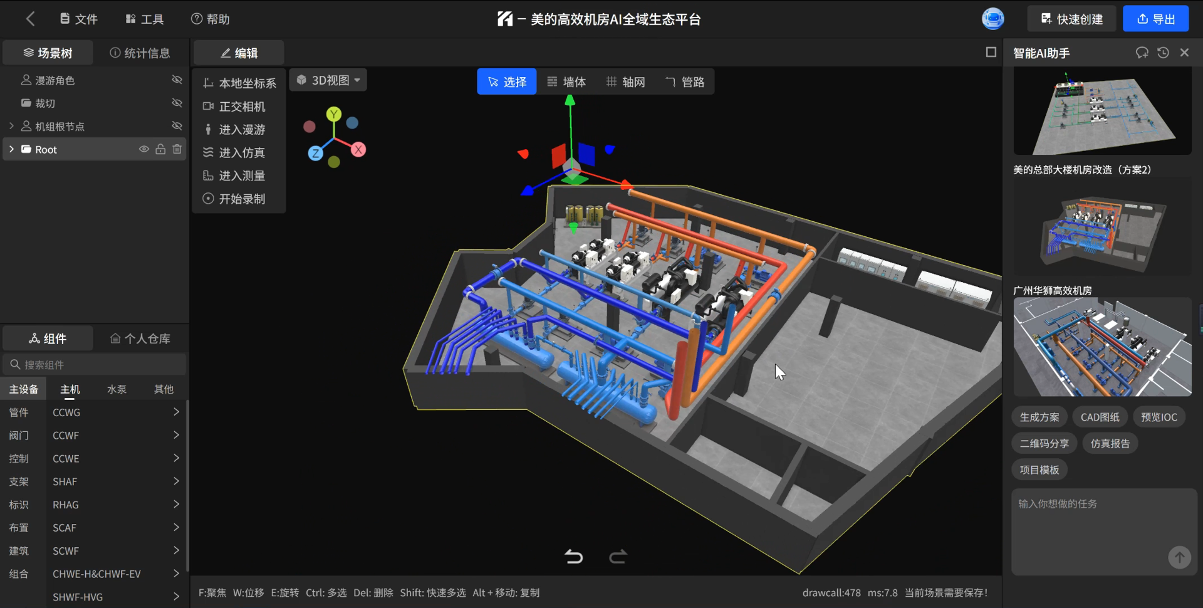
Task: Expand the Root tree node
Action: click(11, 149)
